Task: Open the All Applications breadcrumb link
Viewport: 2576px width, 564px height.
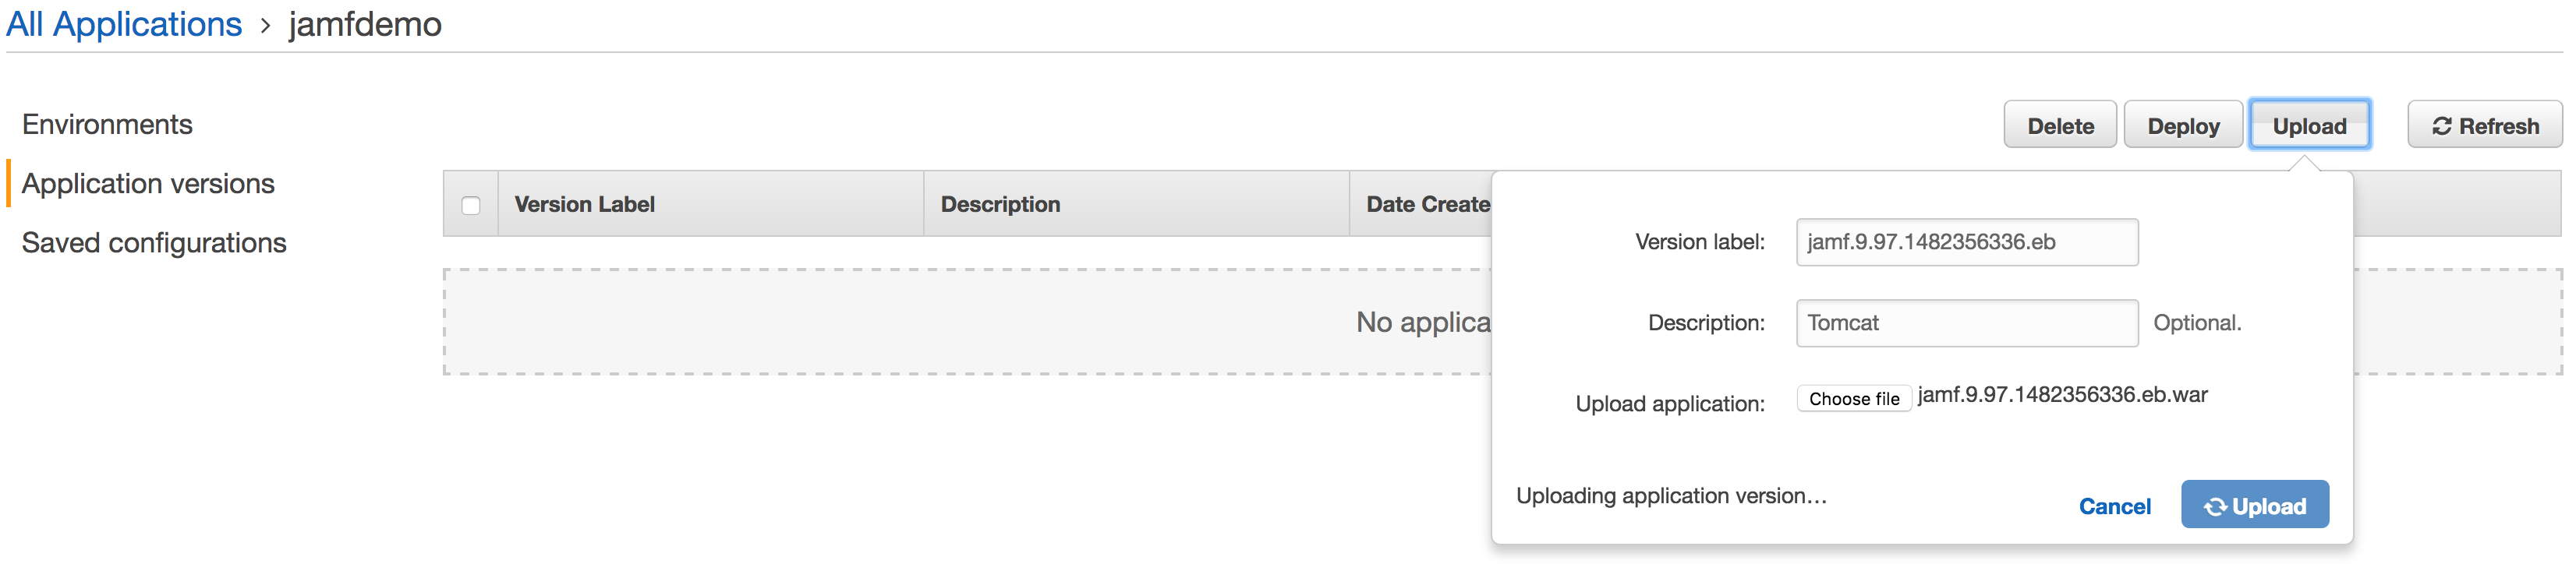Action: tap(124, 24)
